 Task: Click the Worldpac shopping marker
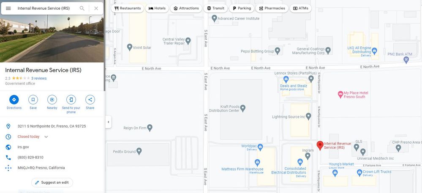point(260,147)
